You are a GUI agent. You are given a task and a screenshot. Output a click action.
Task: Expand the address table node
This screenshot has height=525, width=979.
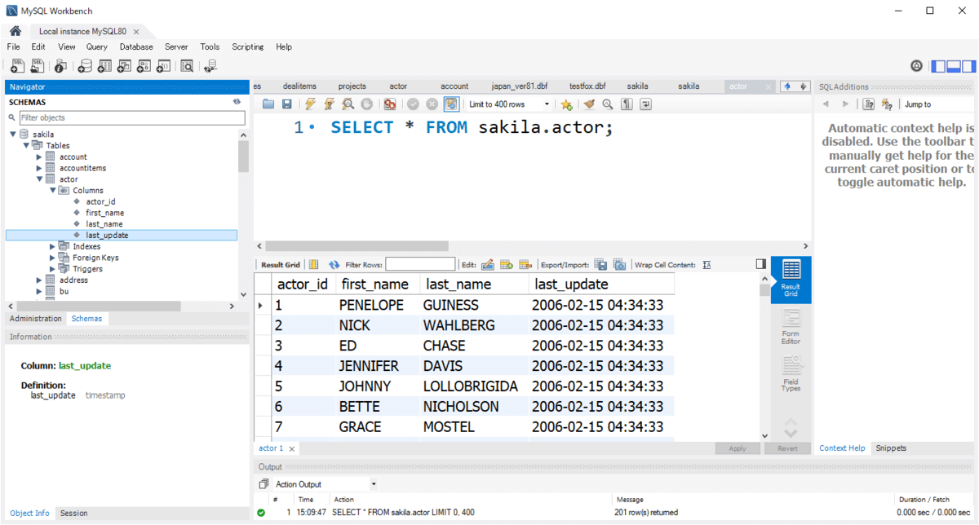(x=39, y=280)
